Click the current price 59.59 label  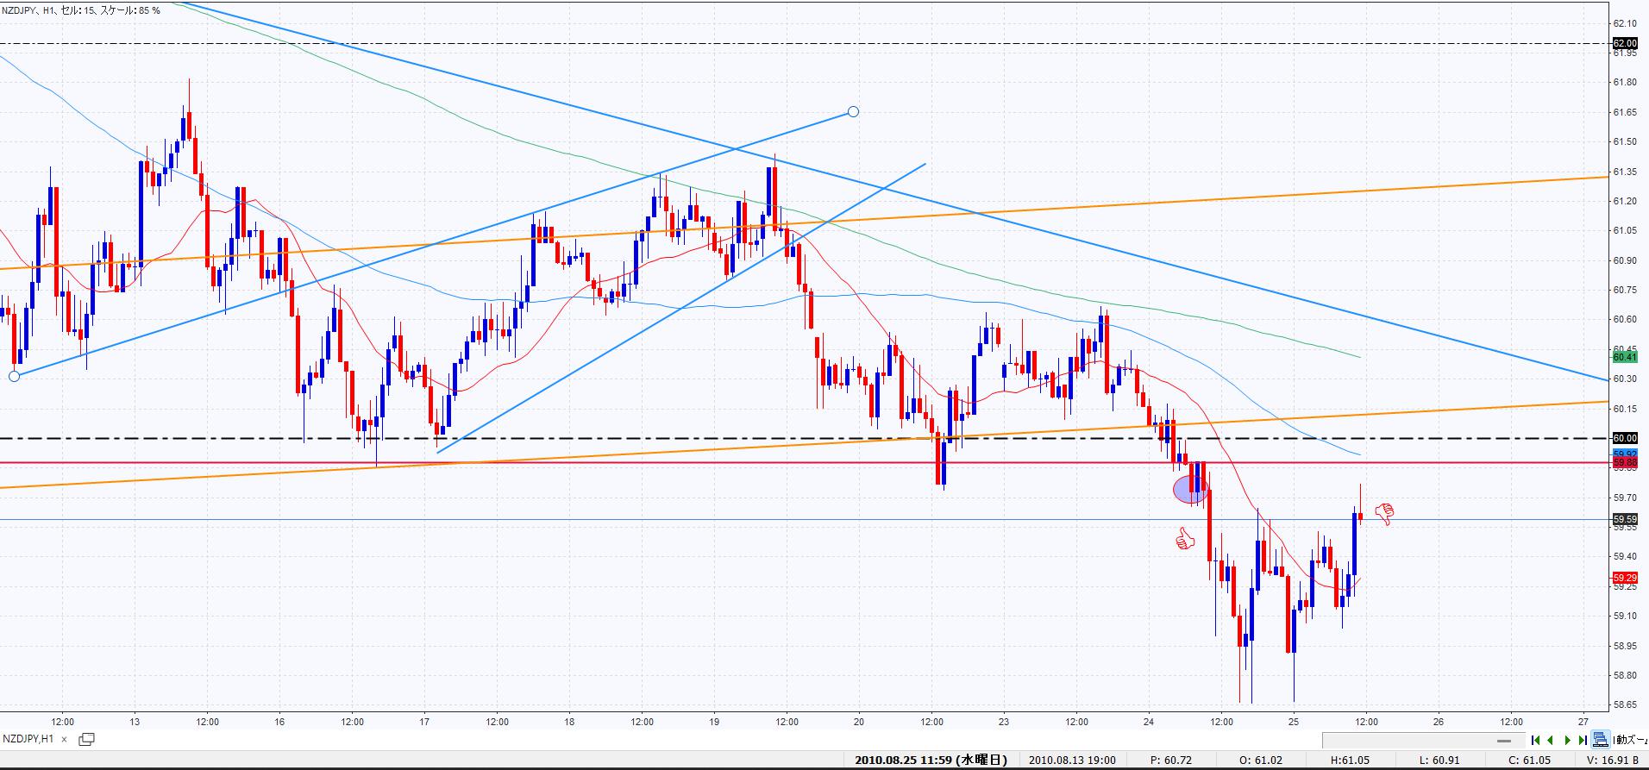[1625, 519]
